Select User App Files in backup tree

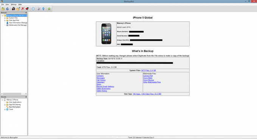(14, 20)
